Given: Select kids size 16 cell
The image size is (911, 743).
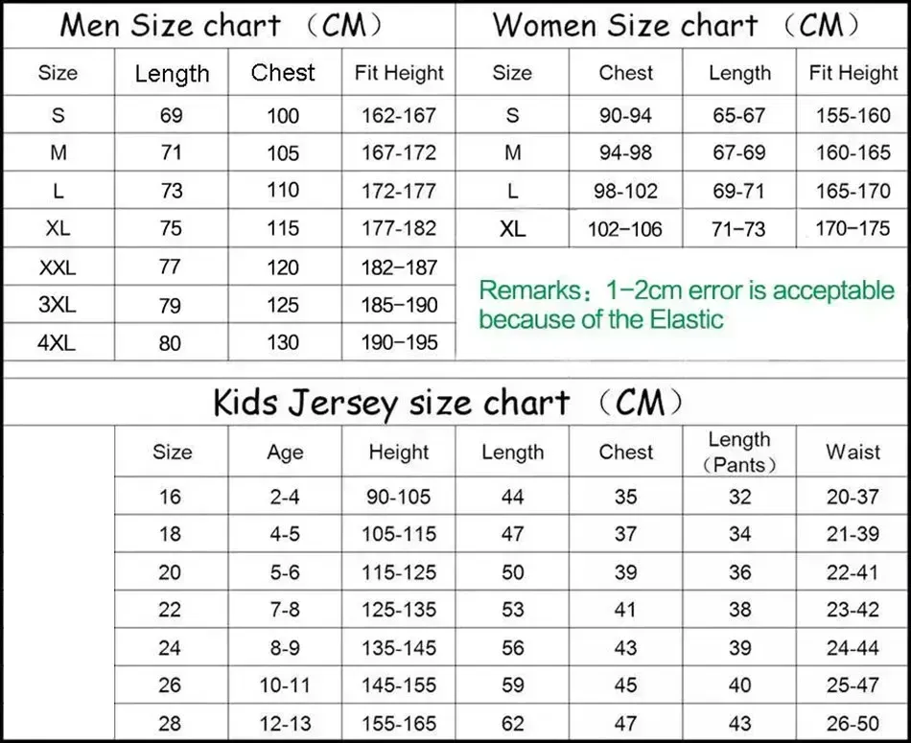Looking at the screenshot, I should pos(171,498).
